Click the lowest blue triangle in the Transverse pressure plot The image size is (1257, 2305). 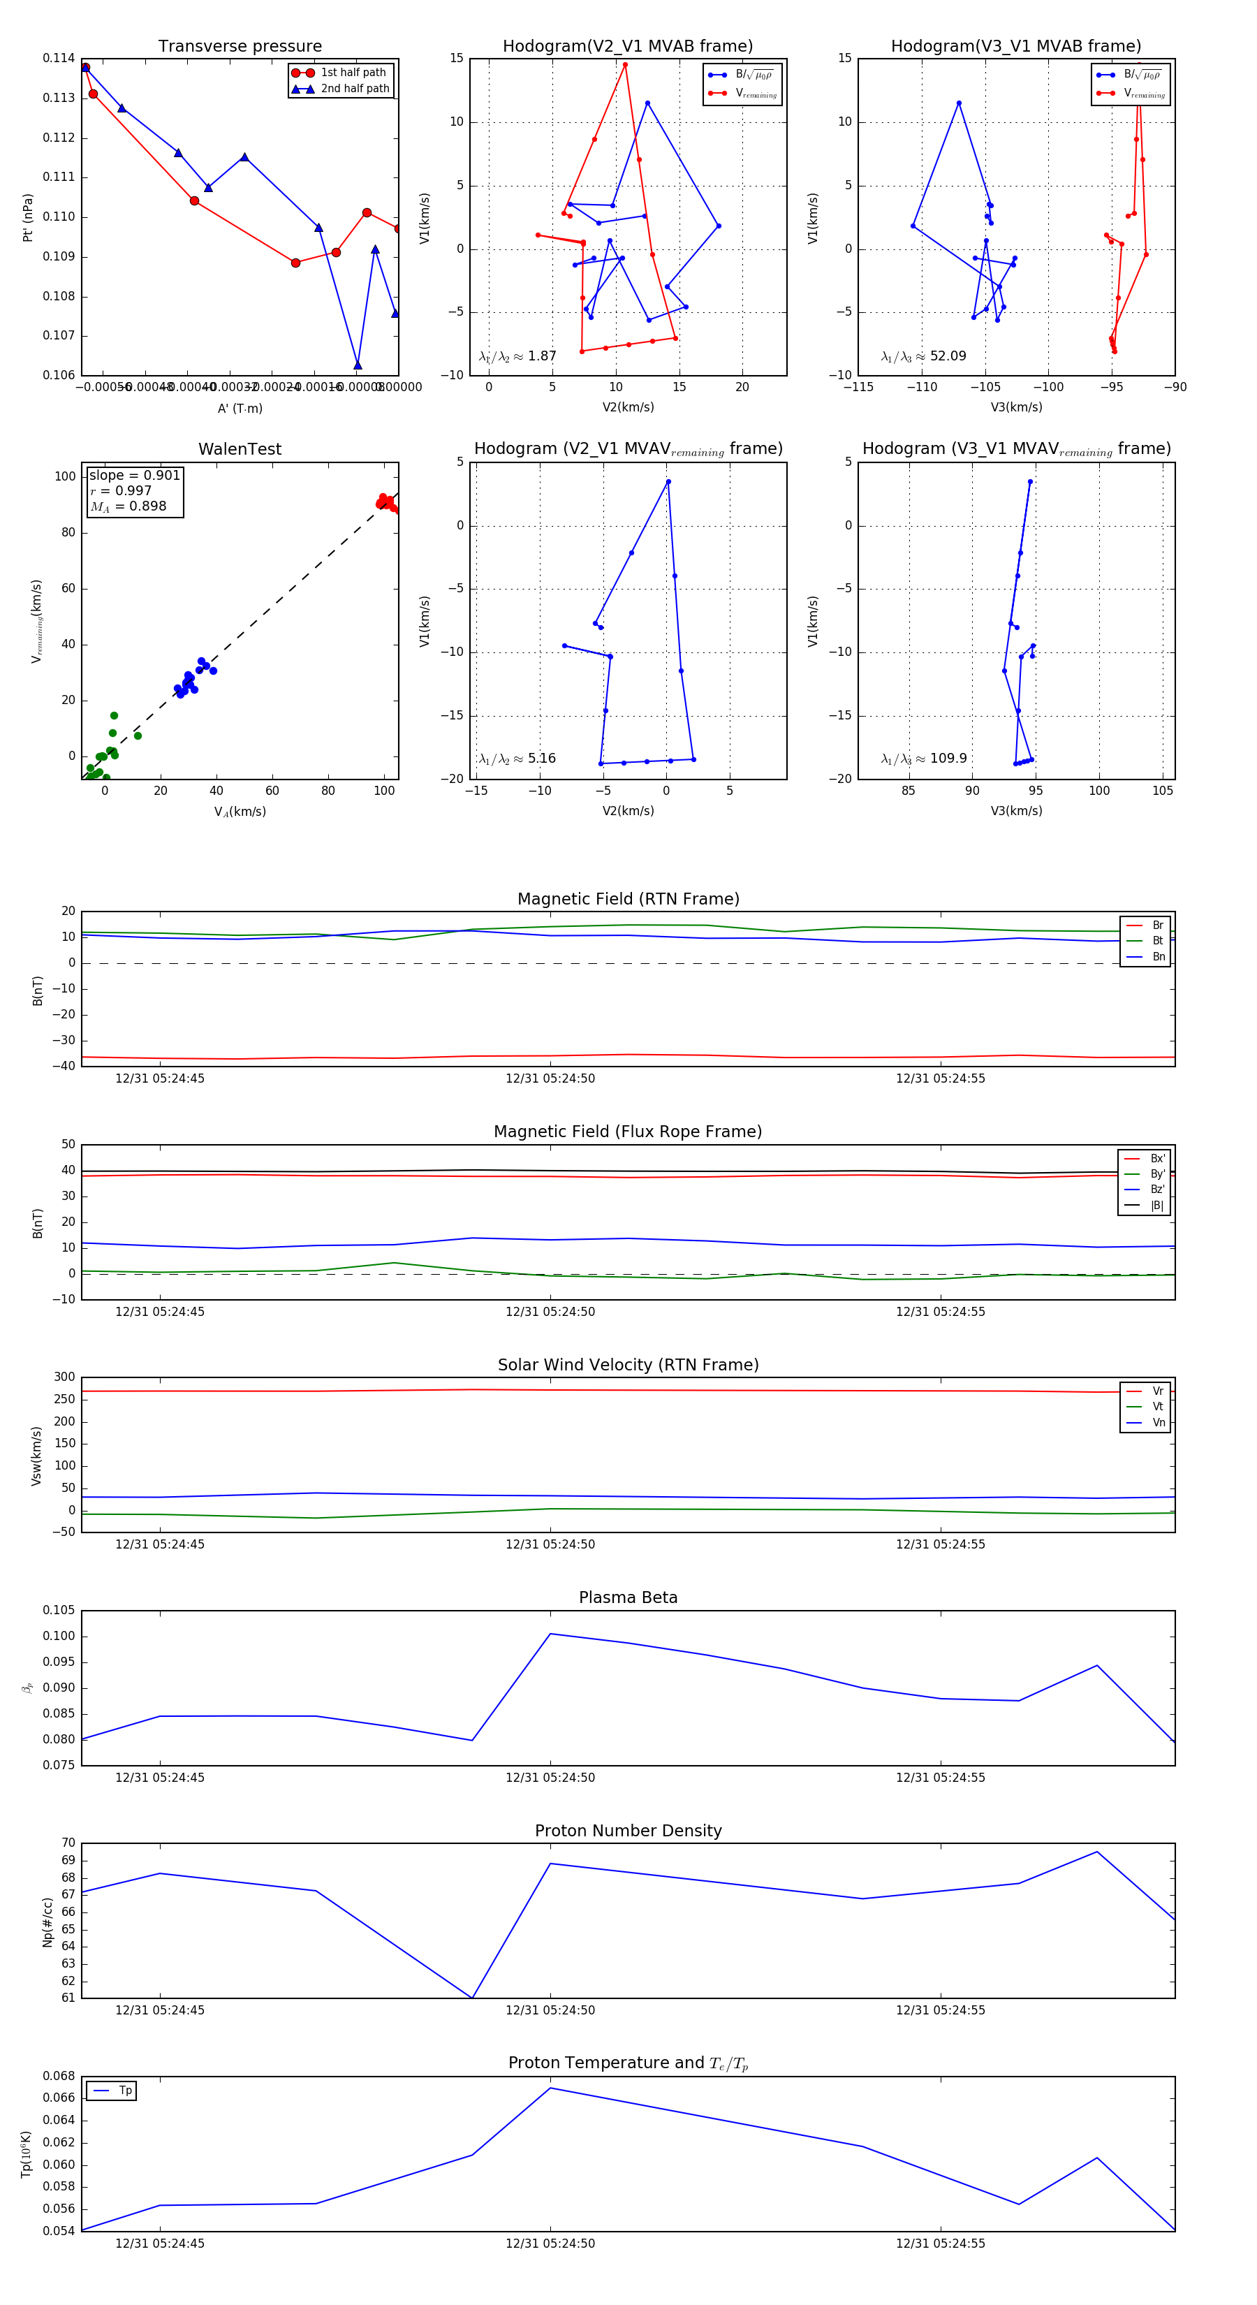(x=358, y=365)
